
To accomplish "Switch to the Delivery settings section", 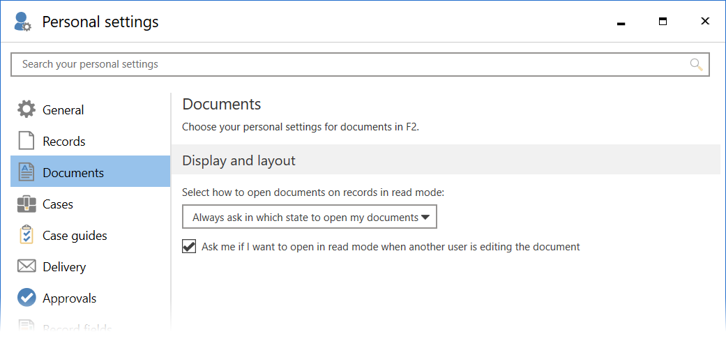I will pos(90,267).
